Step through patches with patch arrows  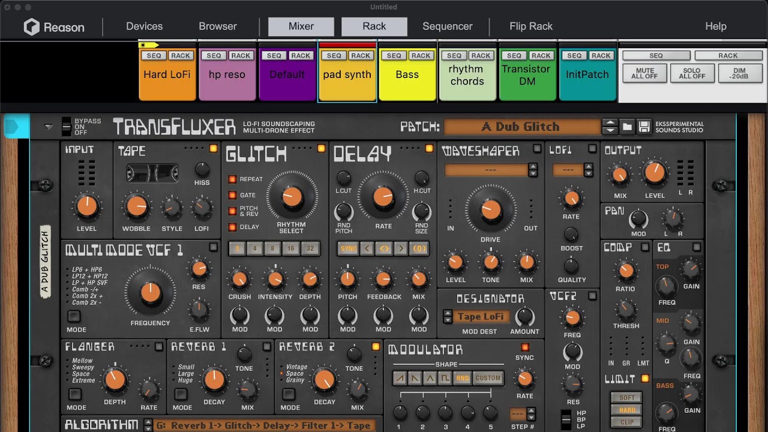click(610, 127)
